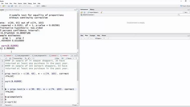Image resolution: width=190 pixels, height=107 pixels.
Task: Save the current document from the main toolbar
Action: click(9, 6)
